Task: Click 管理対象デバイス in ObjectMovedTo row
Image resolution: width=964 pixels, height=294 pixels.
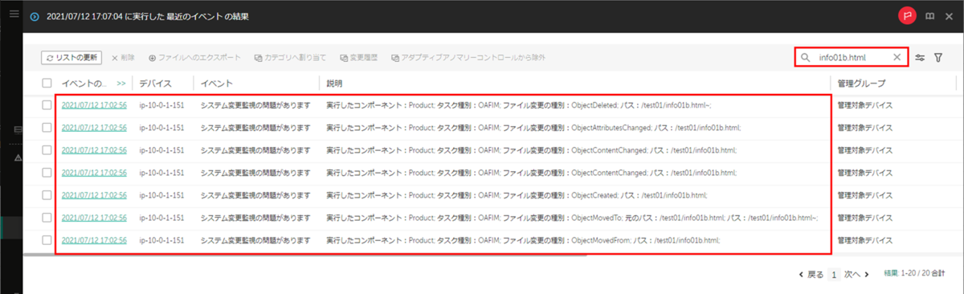Action: pos(864,218)
